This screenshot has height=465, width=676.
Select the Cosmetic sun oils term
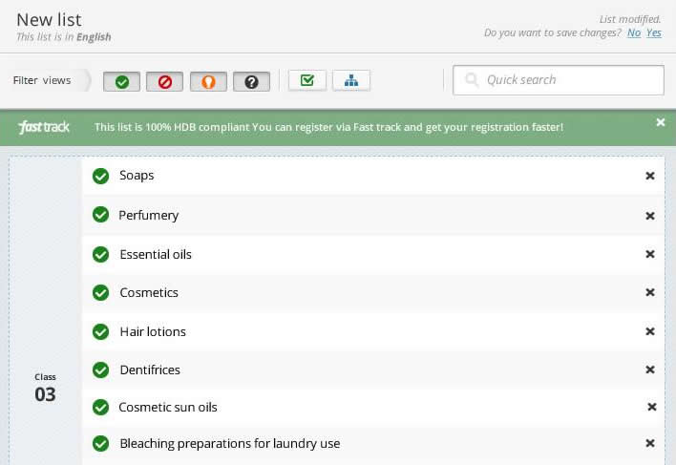tap(168, 408)
